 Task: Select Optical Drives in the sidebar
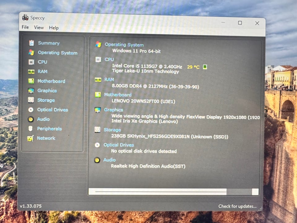[53, 110]
